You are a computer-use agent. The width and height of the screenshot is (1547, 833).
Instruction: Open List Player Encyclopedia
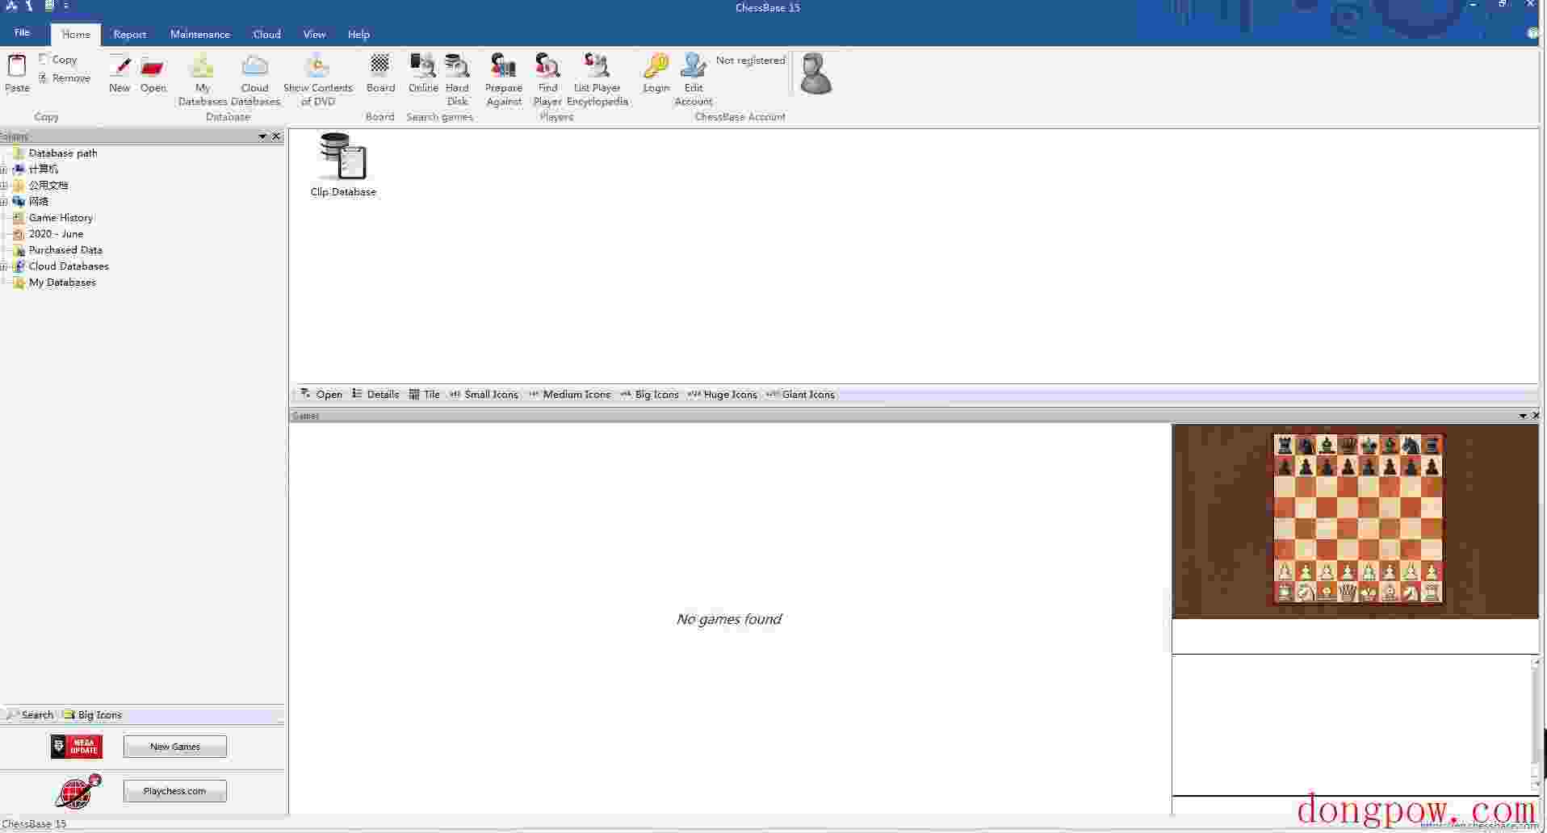[x=597, y=80]
